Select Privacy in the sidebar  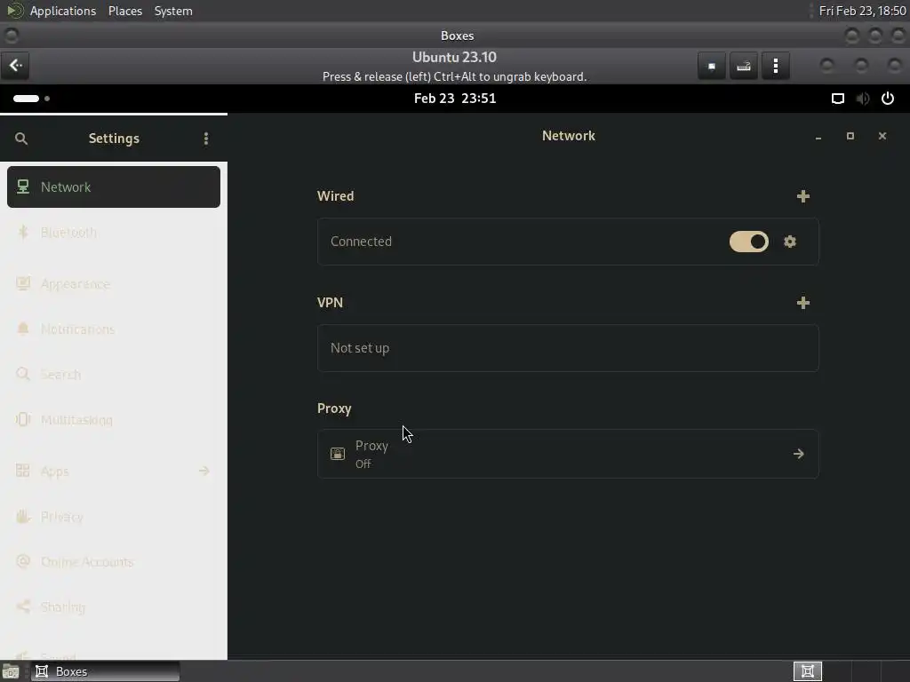[114, 517]
